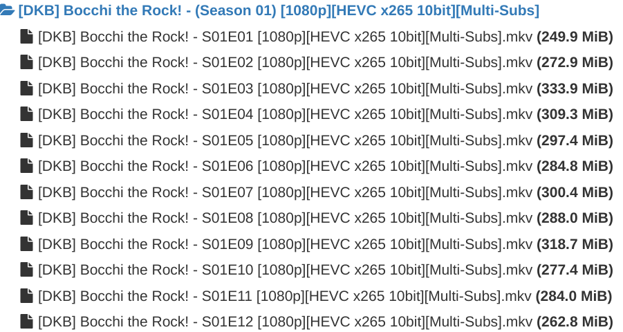Click the Season 01 folder title text
Screen dimensions: 623x332
coord(278,10)
